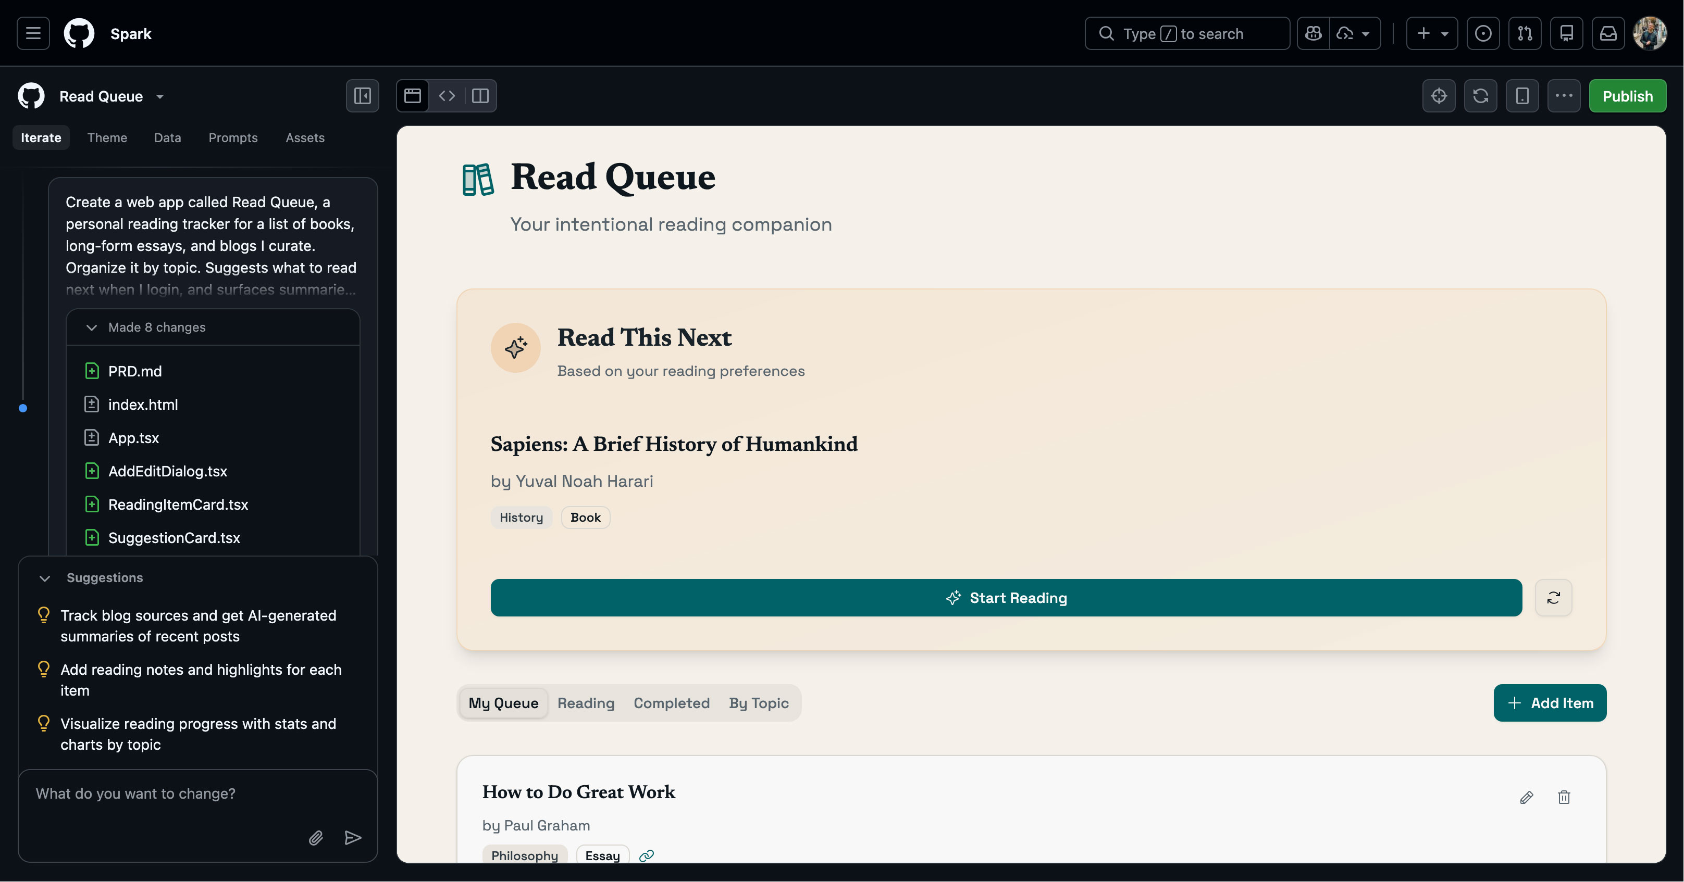The width and height of the screenshot is (1684, 882).
Task: Attach a file with the paperclip icon
Action: click(x=316, y=838)
